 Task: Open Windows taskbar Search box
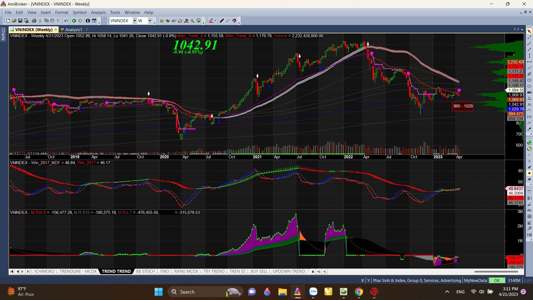tap(205, 292)
